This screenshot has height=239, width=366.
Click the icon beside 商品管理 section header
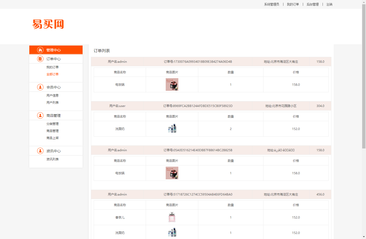(x=40, y=115)
